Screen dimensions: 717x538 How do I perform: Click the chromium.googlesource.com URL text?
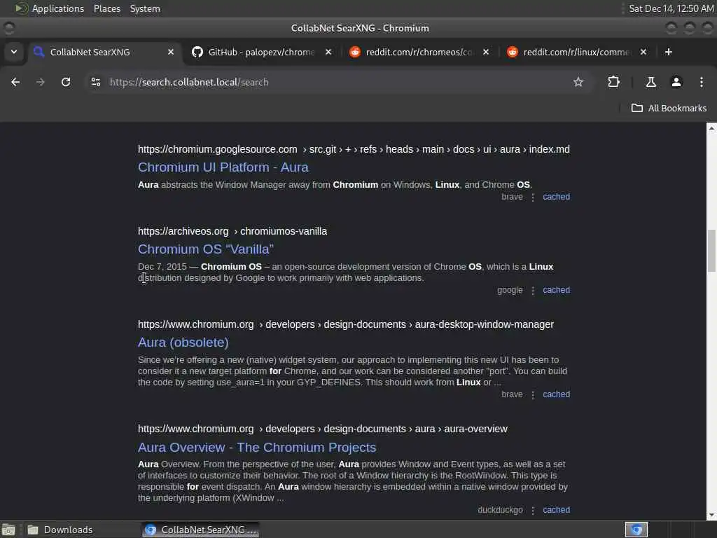tap(218, 149)
